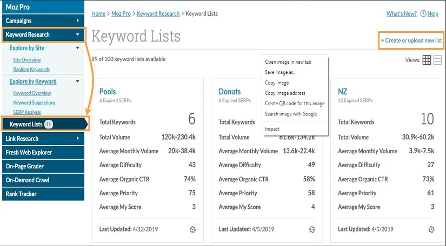Click Create or upload new list
This screenshot has width=446, height=246.
[411, 40]
